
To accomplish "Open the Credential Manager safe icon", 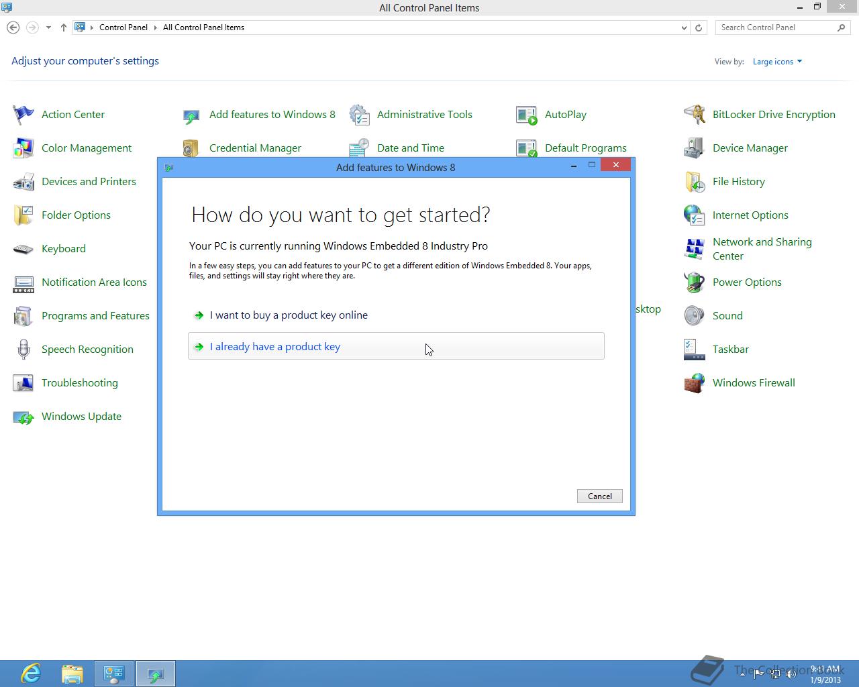I will pyautogui.click(x=191, y=148).
